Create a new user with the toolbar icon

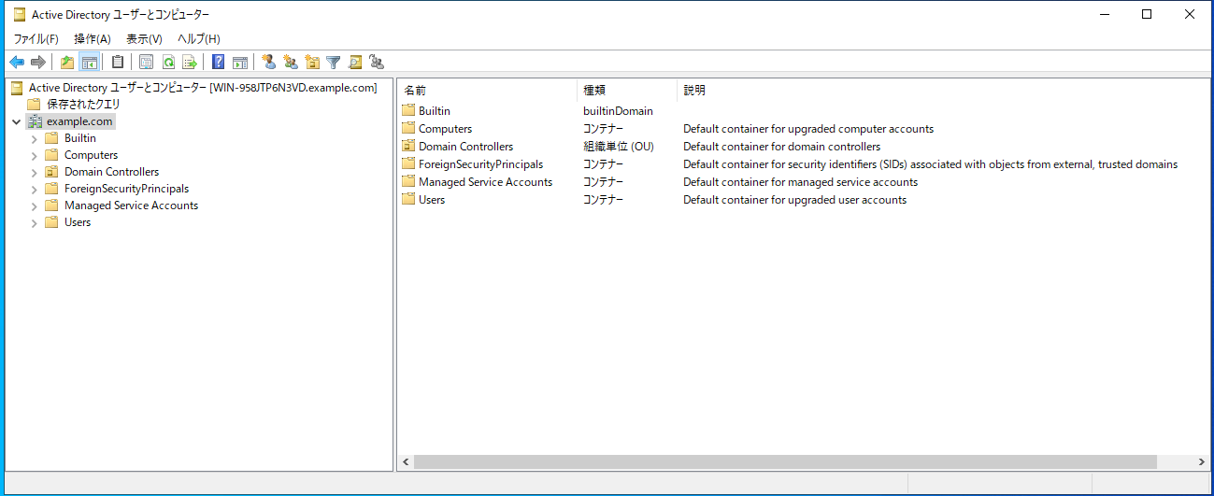point(269,63)
